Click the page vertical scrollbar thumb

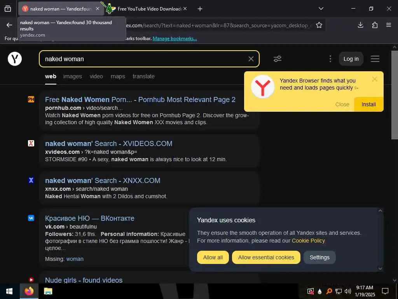click(x=395, y=95)
